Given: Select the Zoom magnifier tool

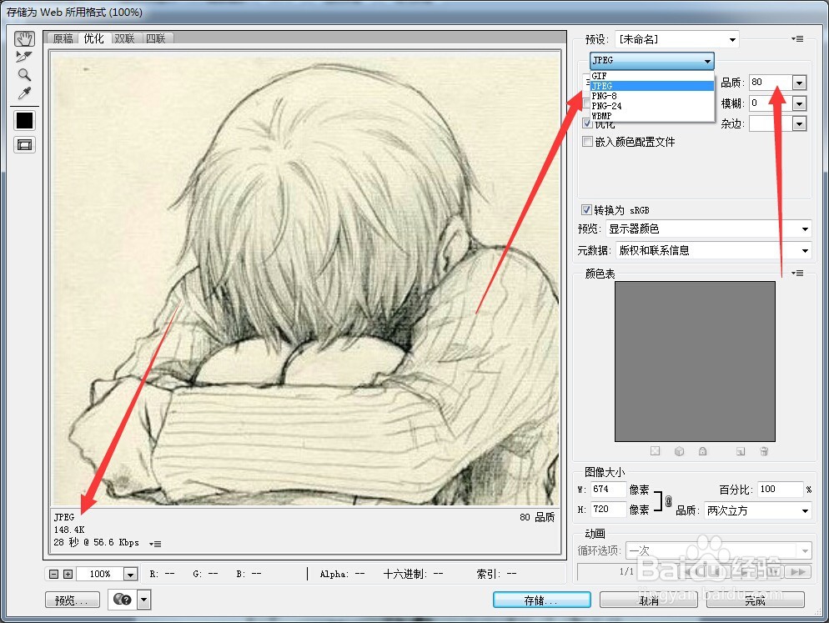Looking at the screenshot, I should tap(24, 74).
